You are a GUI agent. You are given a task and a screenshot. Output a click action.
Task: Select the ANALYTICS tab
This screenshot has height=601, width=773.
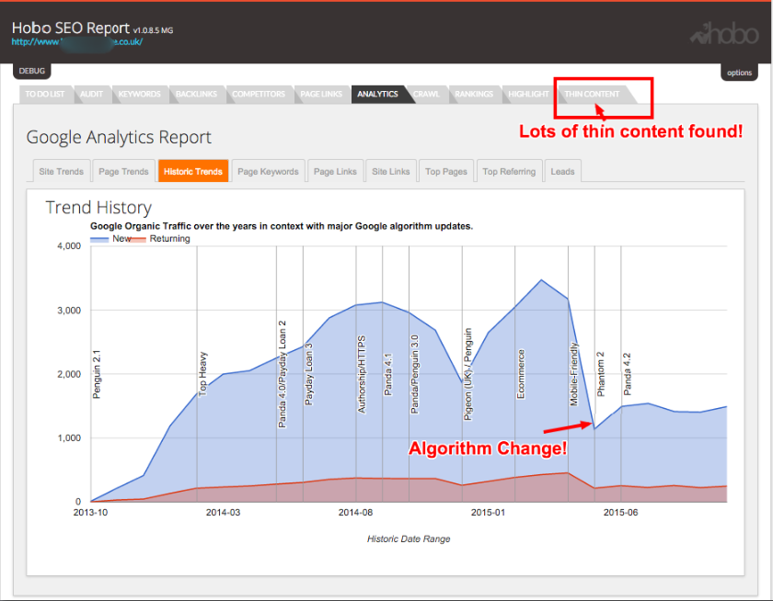(378, 94)
